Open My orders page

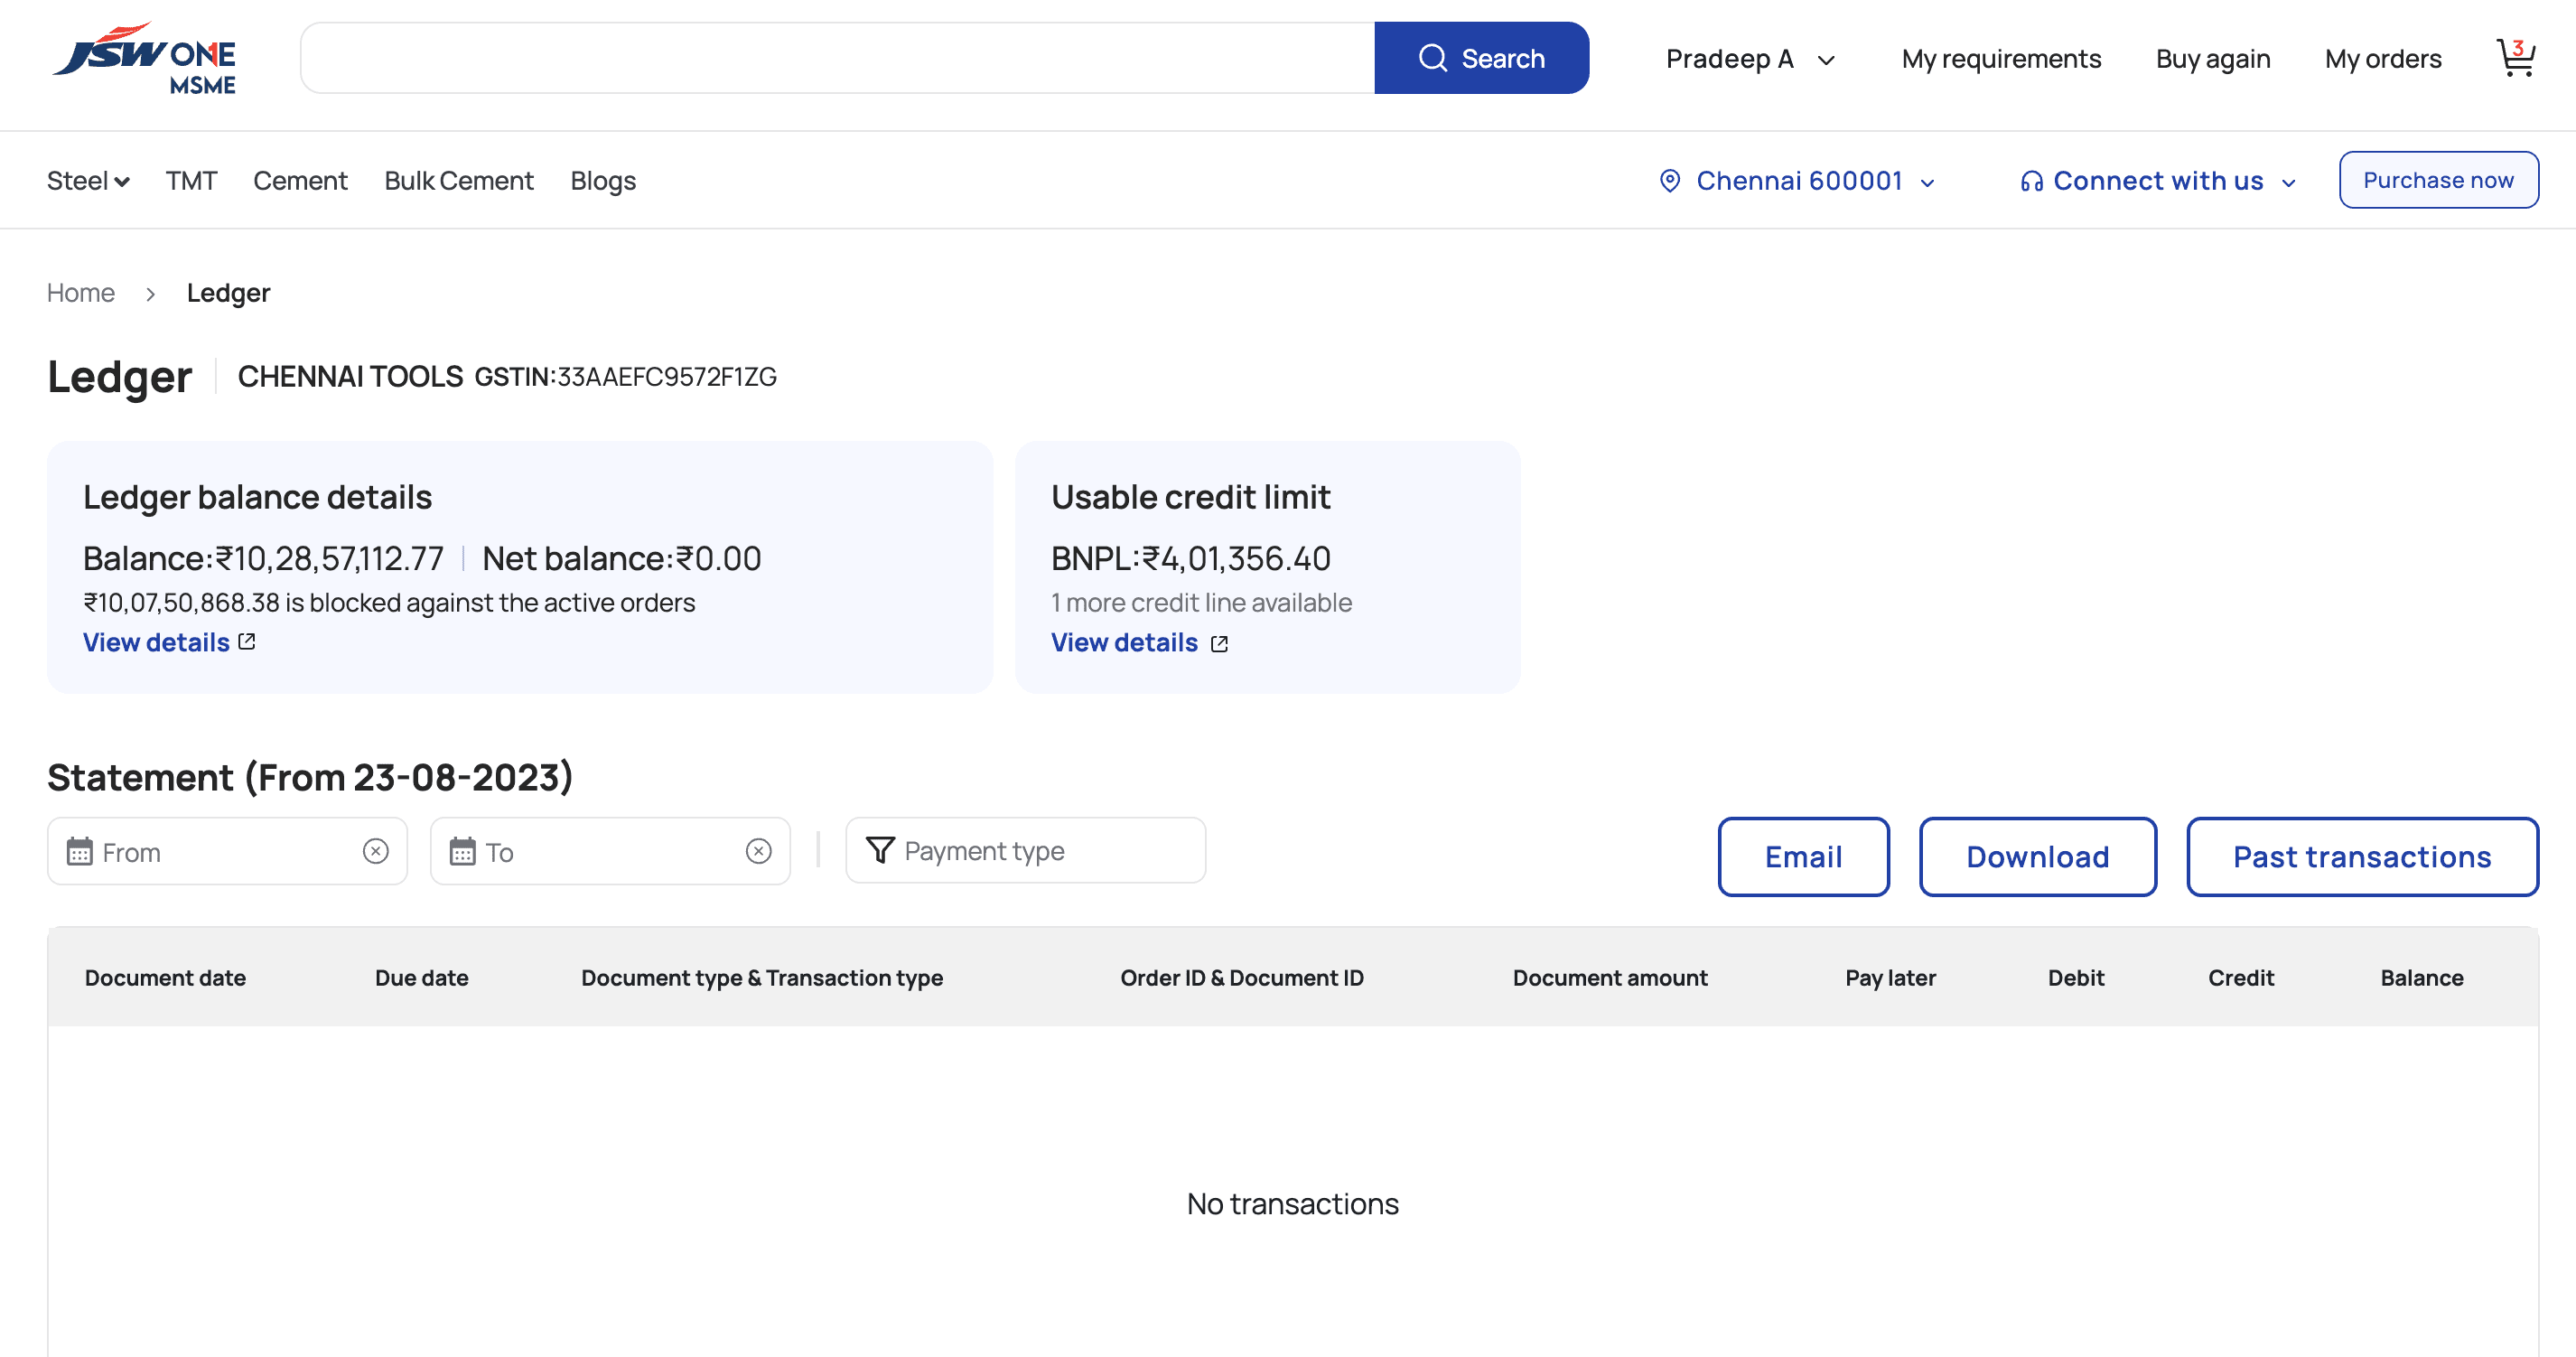(x=2382, y=59)
